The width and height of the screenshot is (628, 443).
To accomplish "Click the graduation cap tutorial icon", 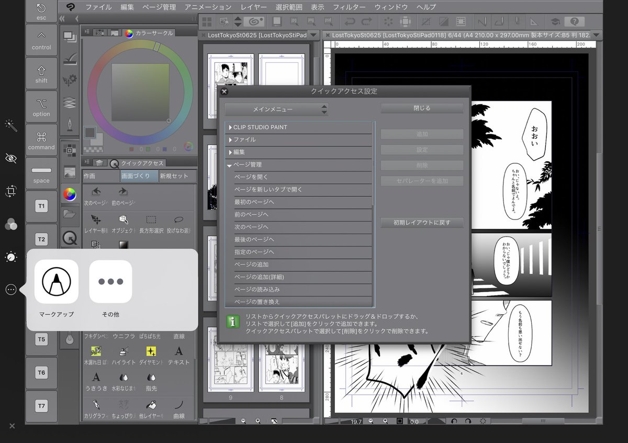I will (554, 21).
